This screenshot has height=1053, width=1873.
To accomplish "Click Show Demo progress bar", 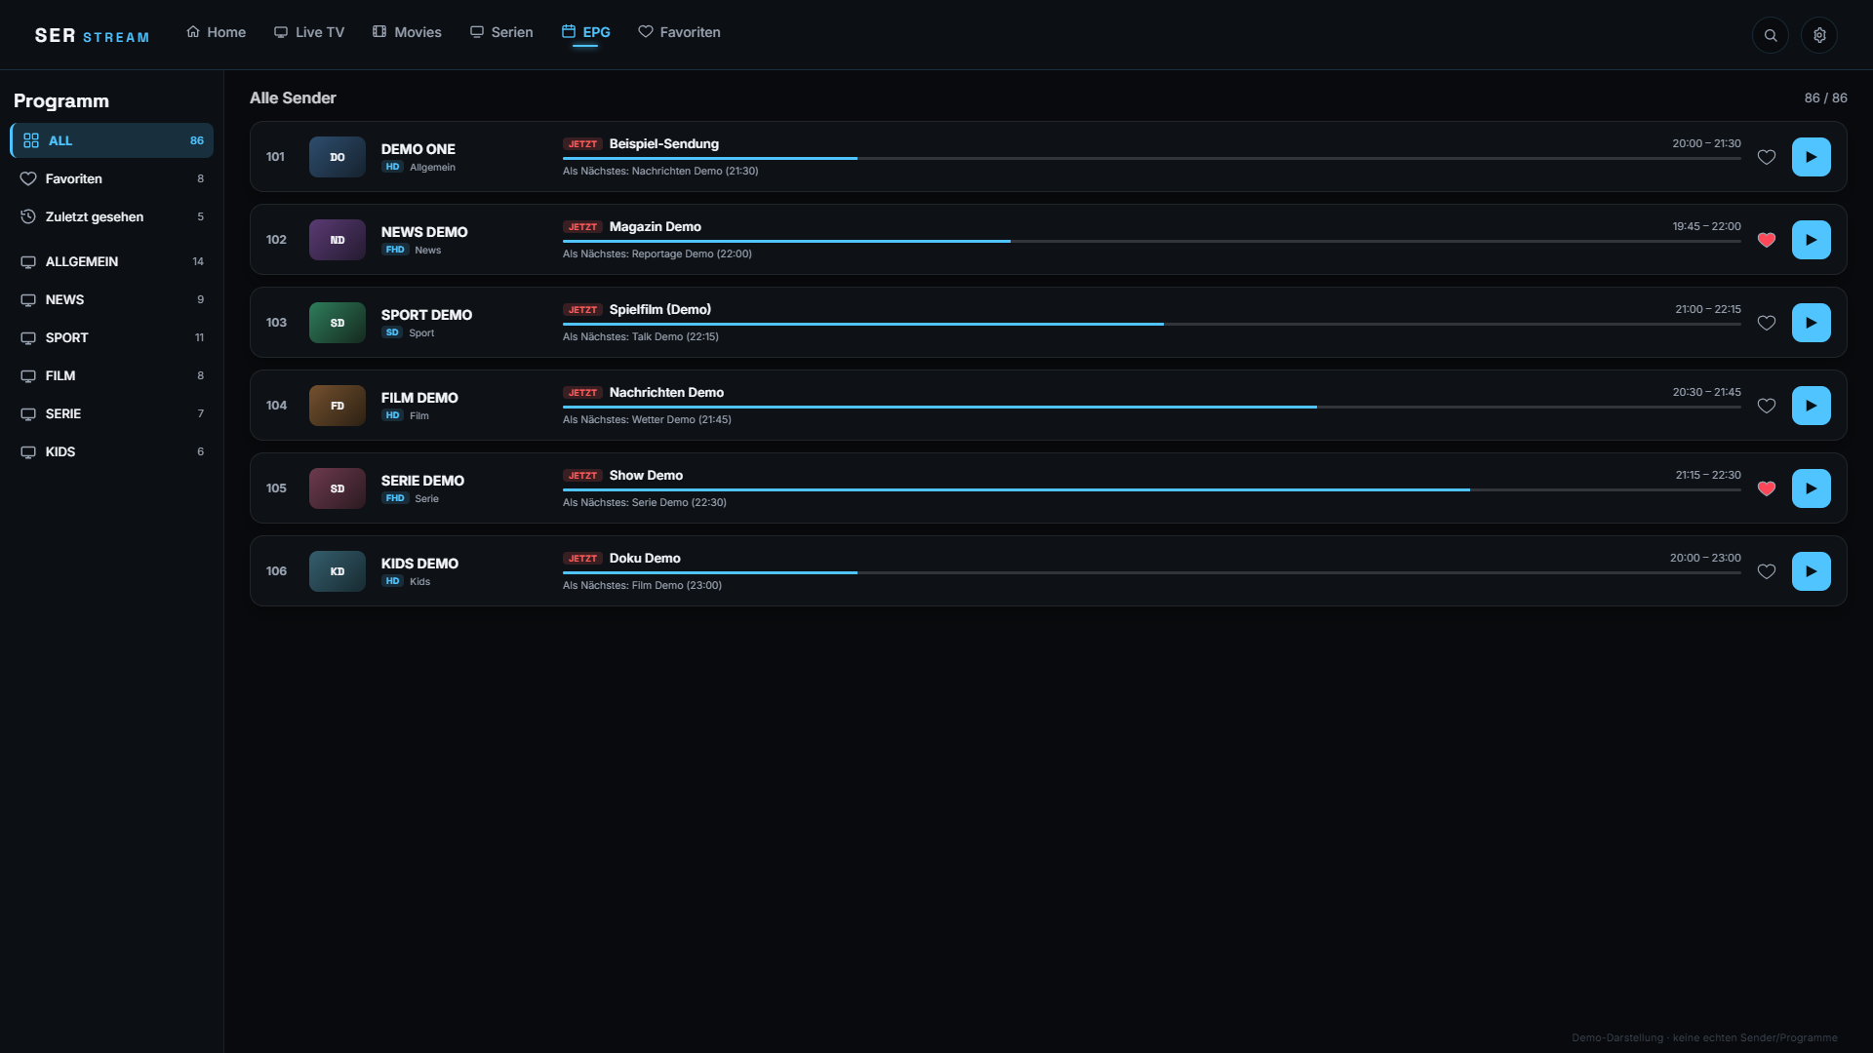I will 1151,489.
